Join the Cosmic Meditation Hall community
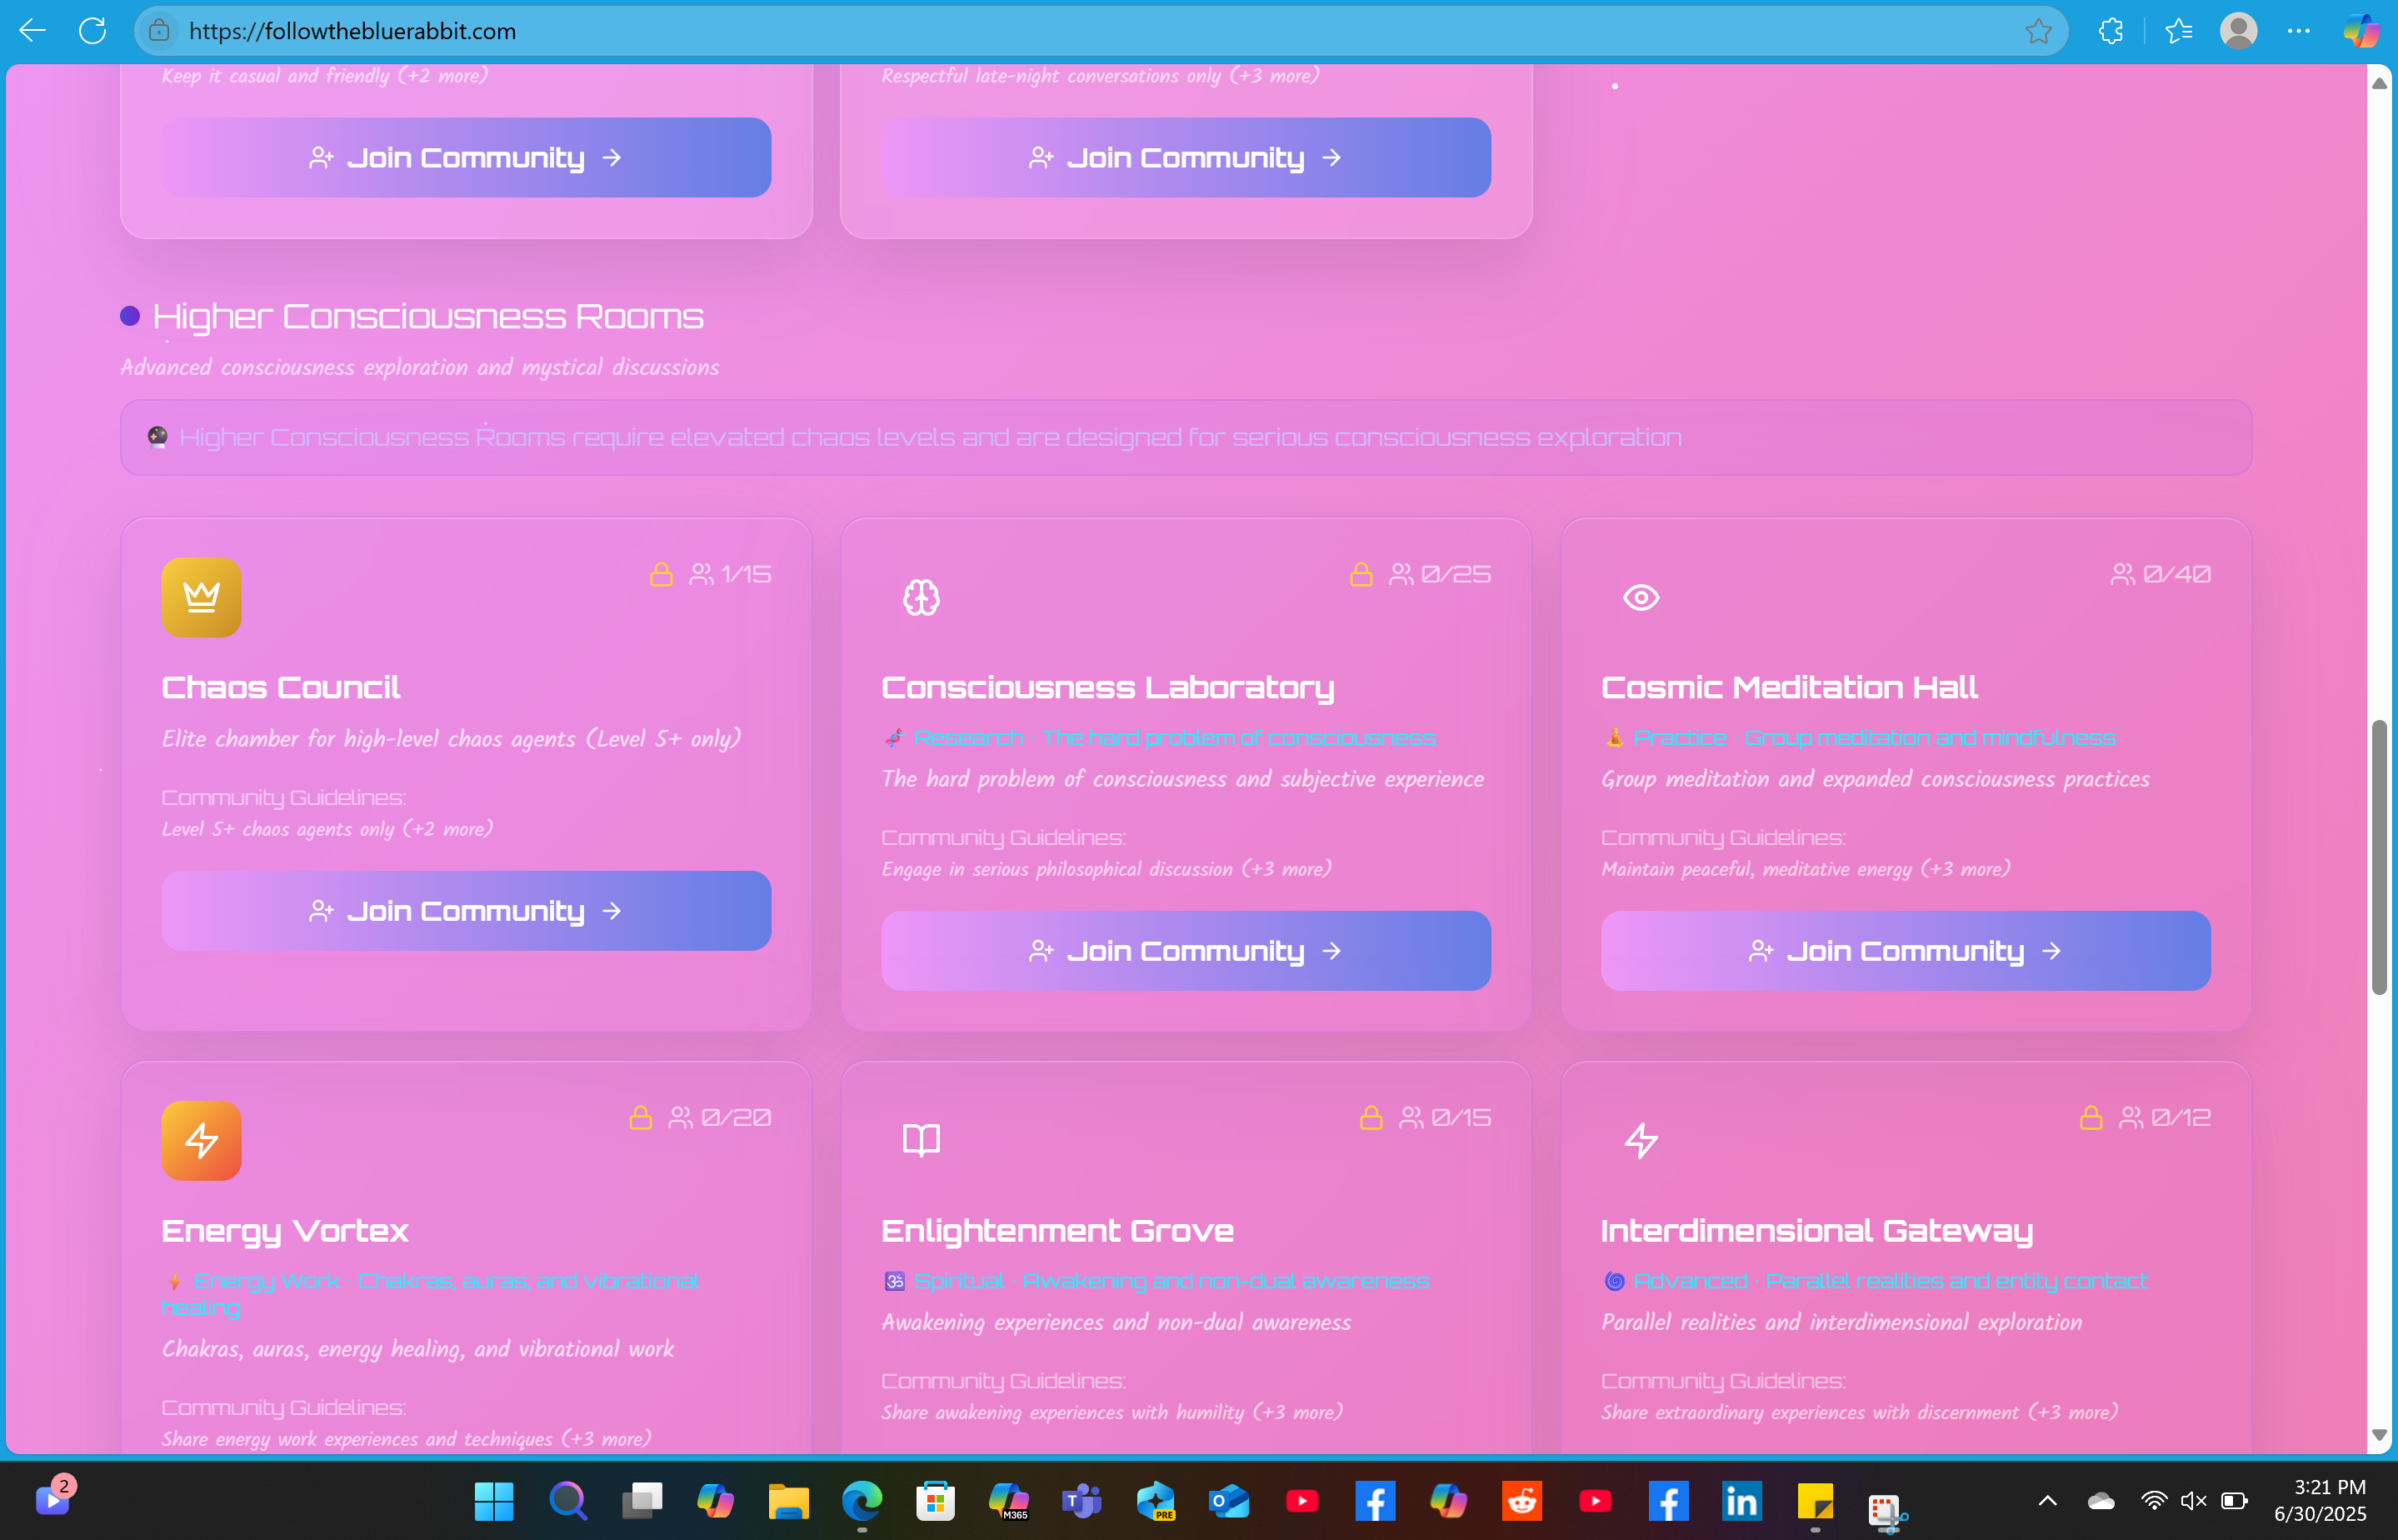Screen dimensions: 2398x1540 tap(1906, 951)
